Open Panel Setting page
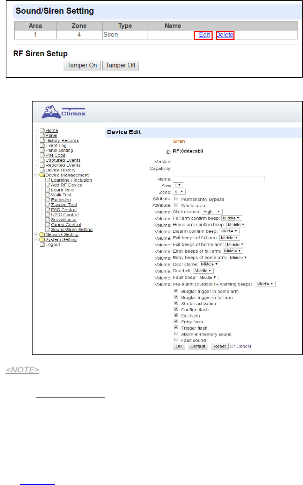 59,150
